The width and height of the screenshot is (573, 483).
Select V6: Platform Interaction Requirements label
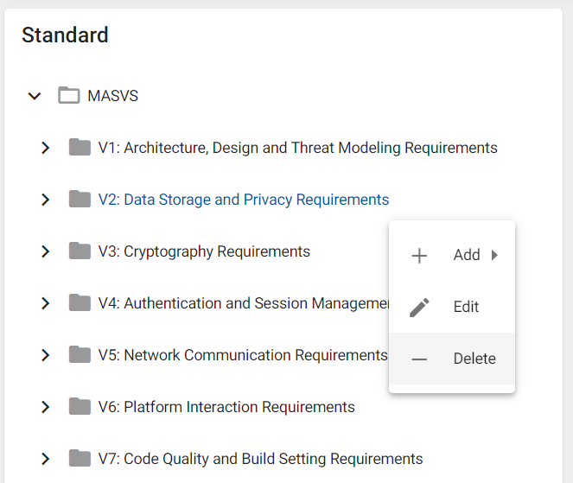[226, 407]
